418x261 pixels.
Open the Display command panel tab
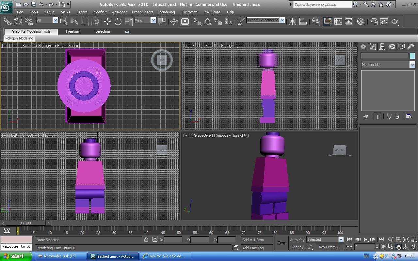pyautogui.click(x=401, y=47)
